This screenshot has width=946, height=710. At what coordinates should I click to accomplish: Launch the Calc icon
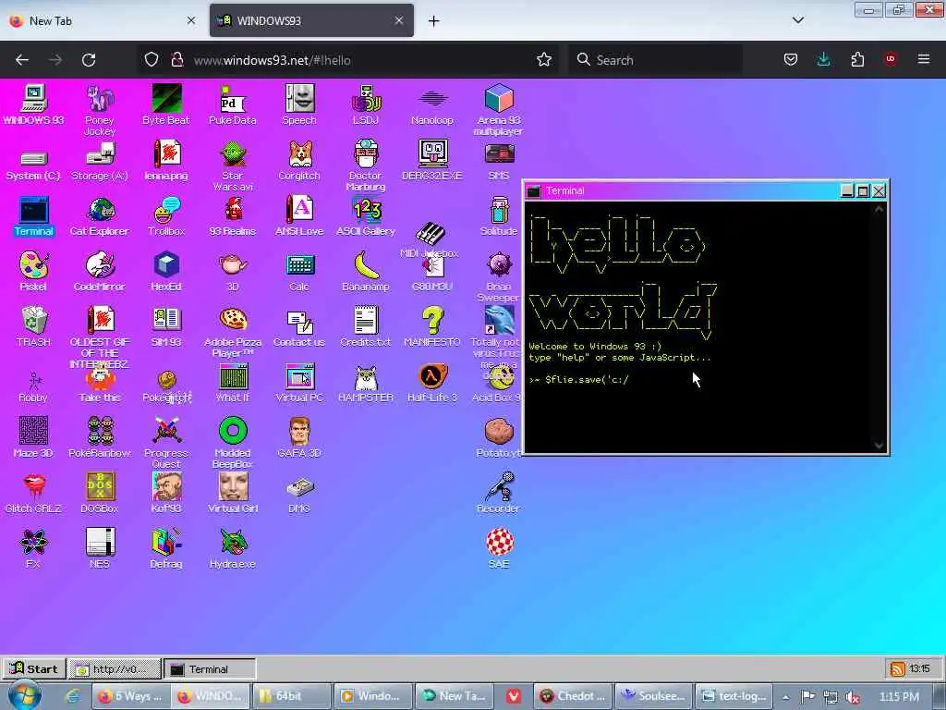tap(299, 271)
